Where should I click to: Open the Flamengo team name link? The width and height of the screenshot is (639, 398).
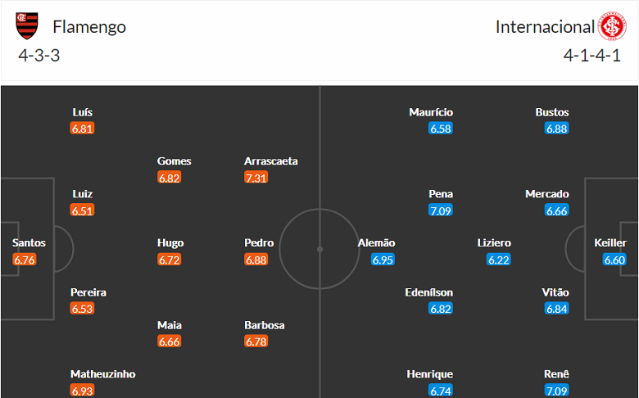(x=89, y=26)
